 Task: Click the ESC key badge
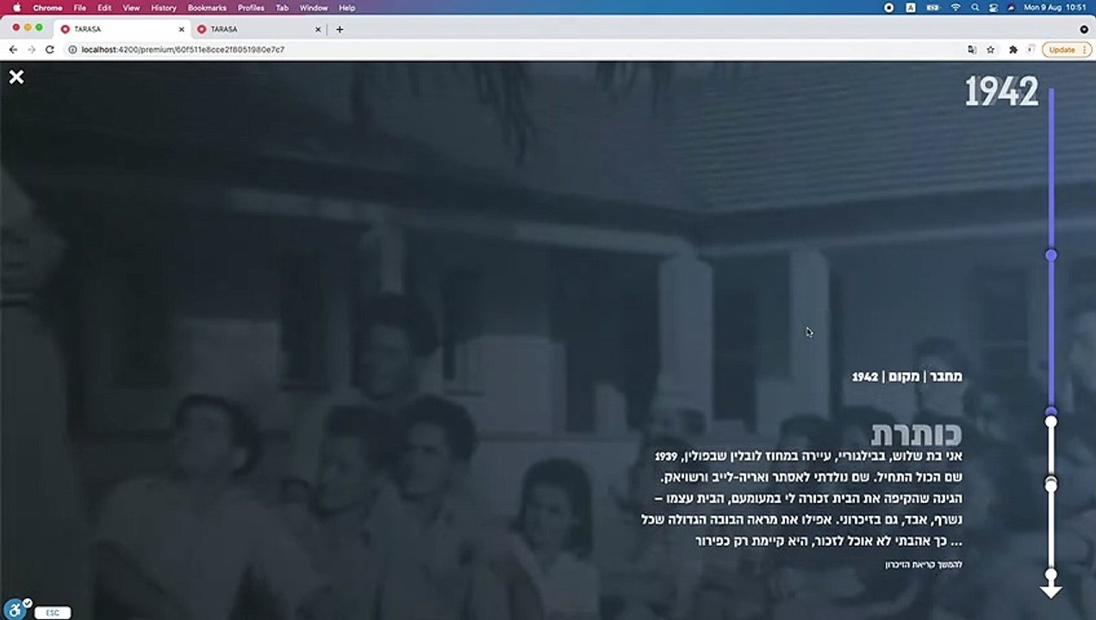click(53, 612)
